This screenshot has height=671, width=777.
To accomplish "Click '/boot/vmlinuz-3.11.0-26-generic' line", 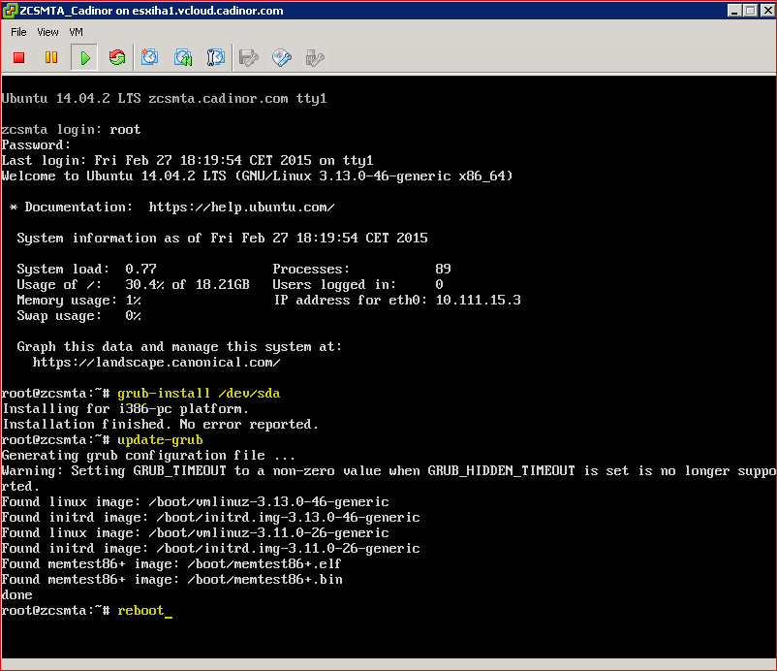I will click(x=196, y=532).
